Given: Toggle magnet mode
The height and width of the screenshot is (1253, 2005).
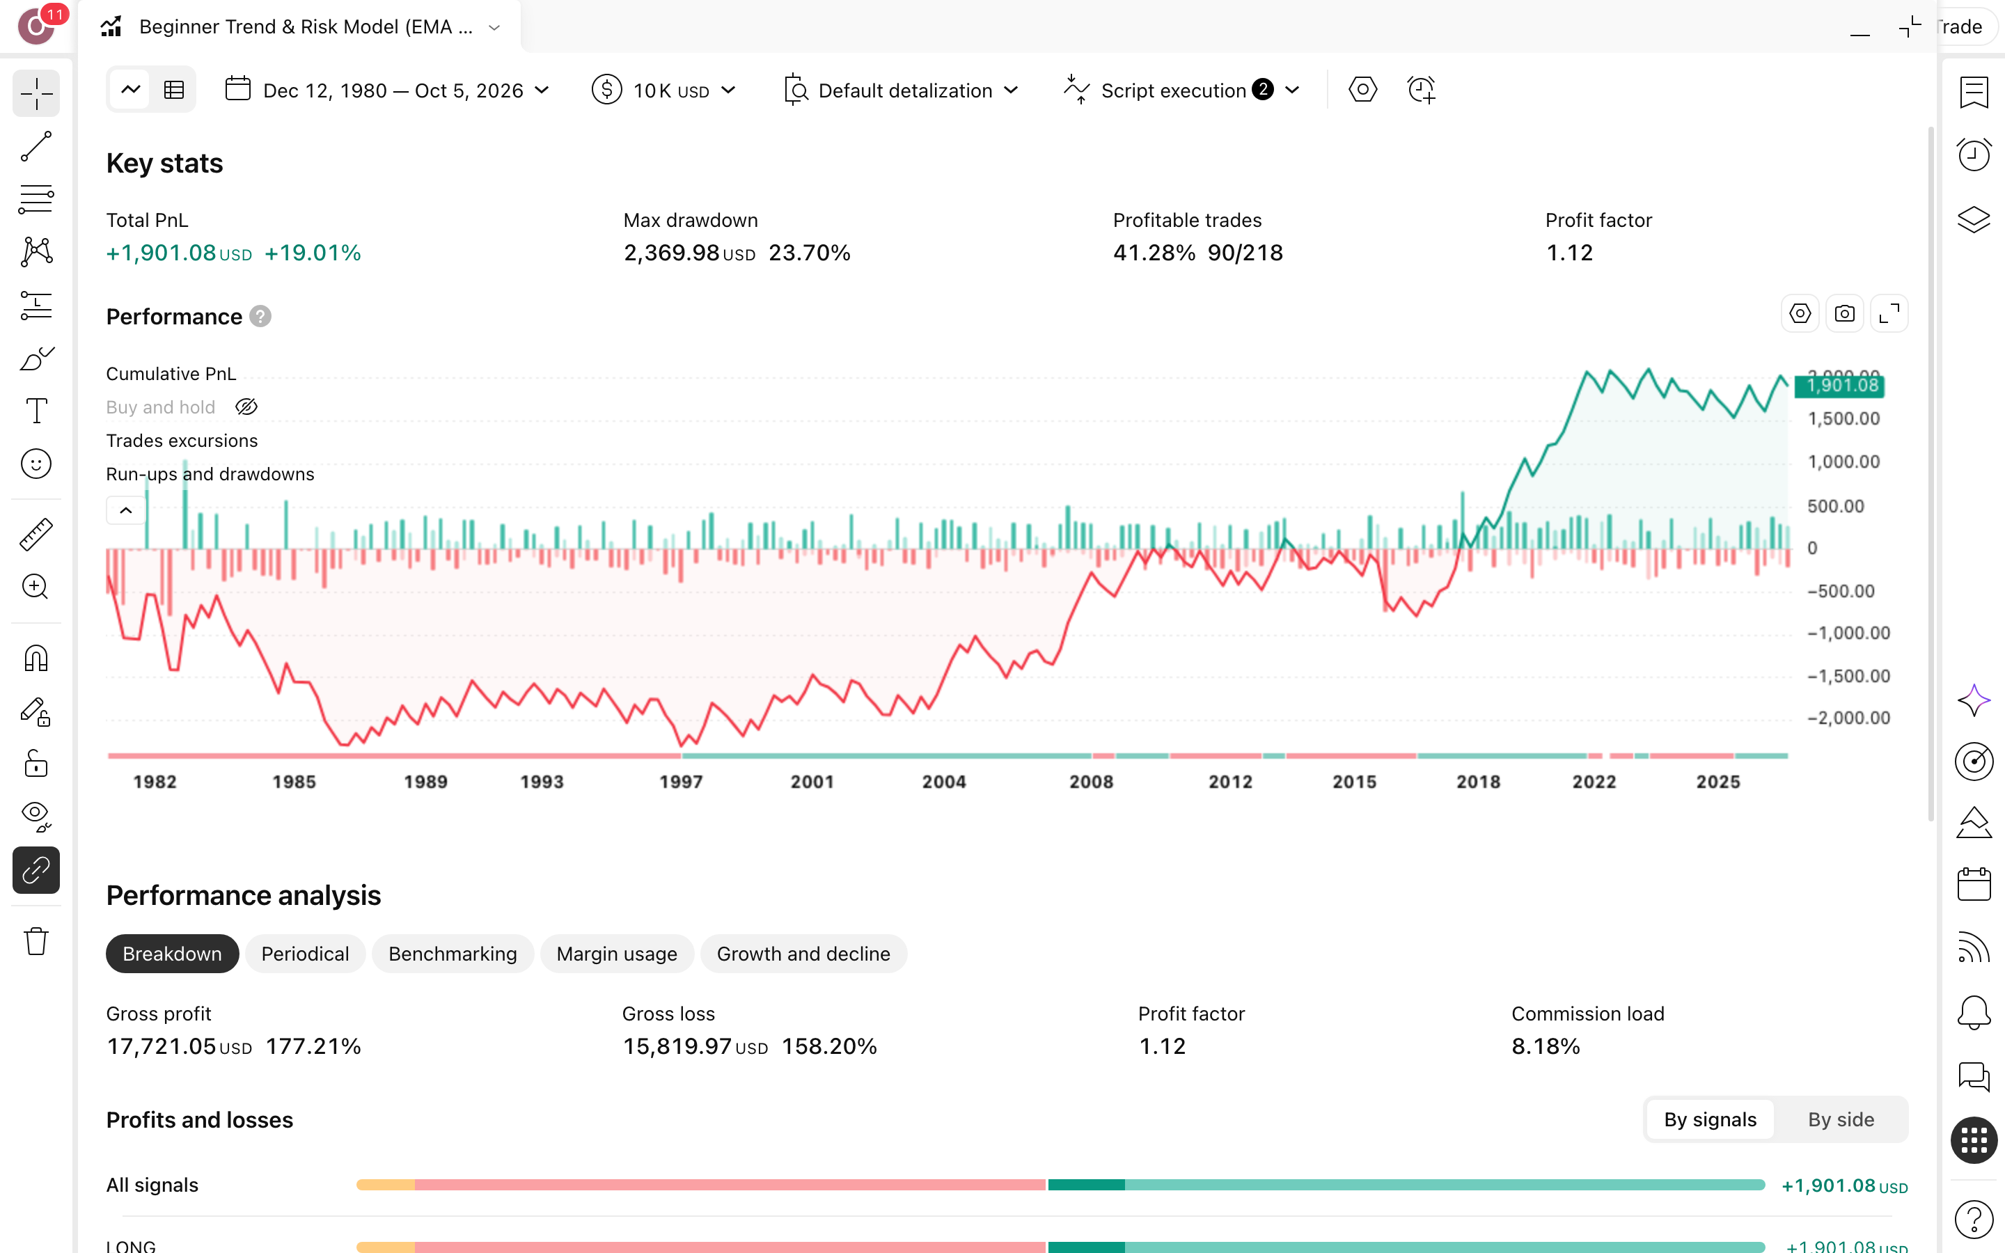Looking at the screenshot, I should (36, 658).
